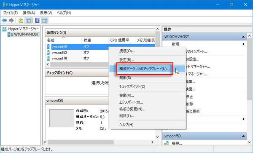Open the ファイル(F) menu

[10, 13]
